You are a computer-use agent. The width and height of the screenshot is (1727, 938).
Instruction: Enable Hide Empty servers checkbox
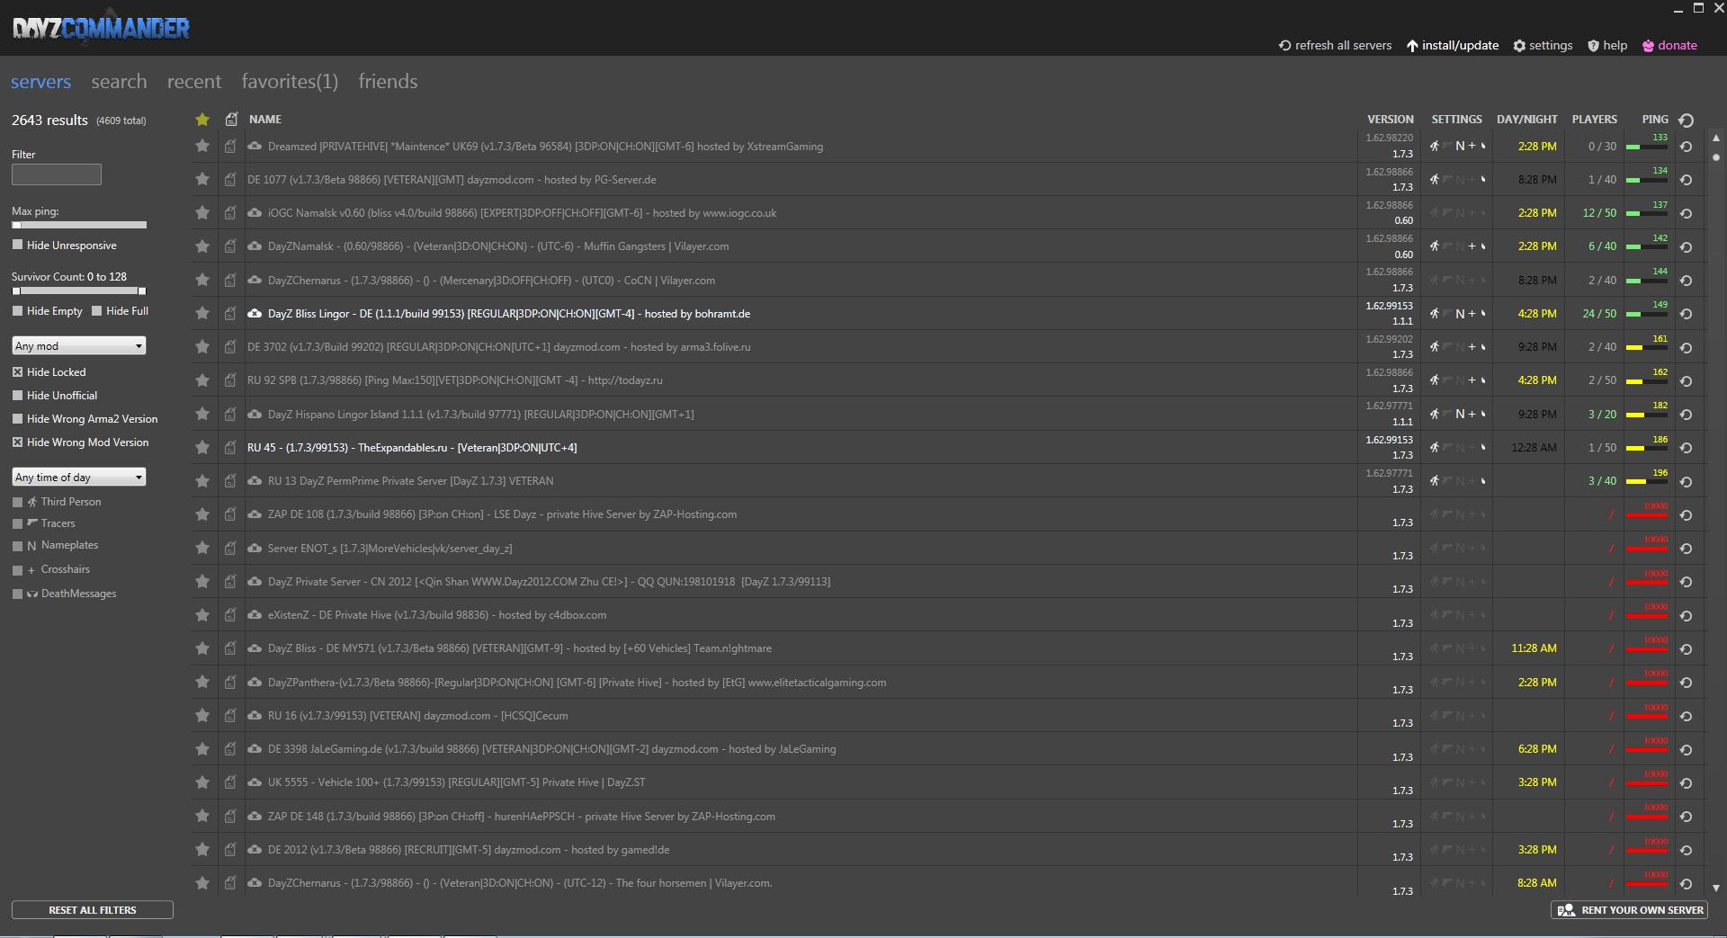pos(17,311)
